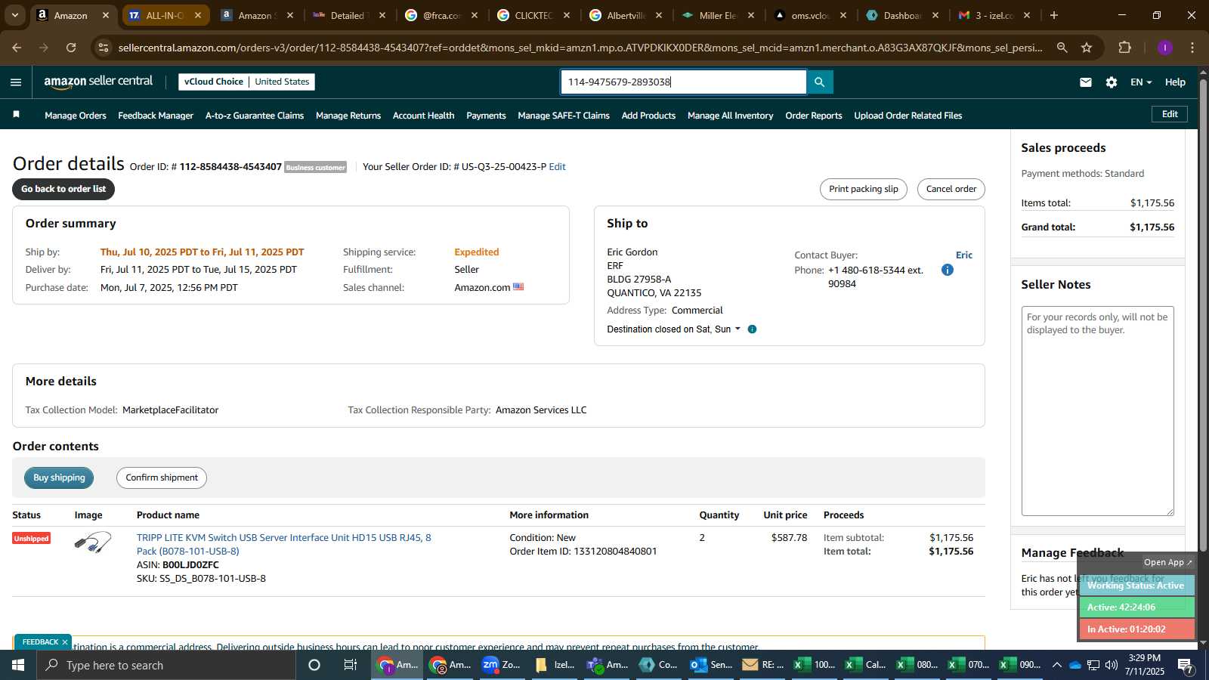Go back in browser history
This screenshot has height=680, width=1209.
(x=17, y=48)
